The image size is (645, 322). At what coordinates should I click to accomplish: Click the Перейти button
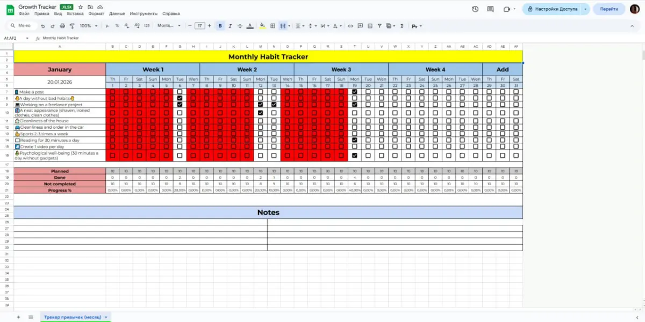[x=609, y=9]
